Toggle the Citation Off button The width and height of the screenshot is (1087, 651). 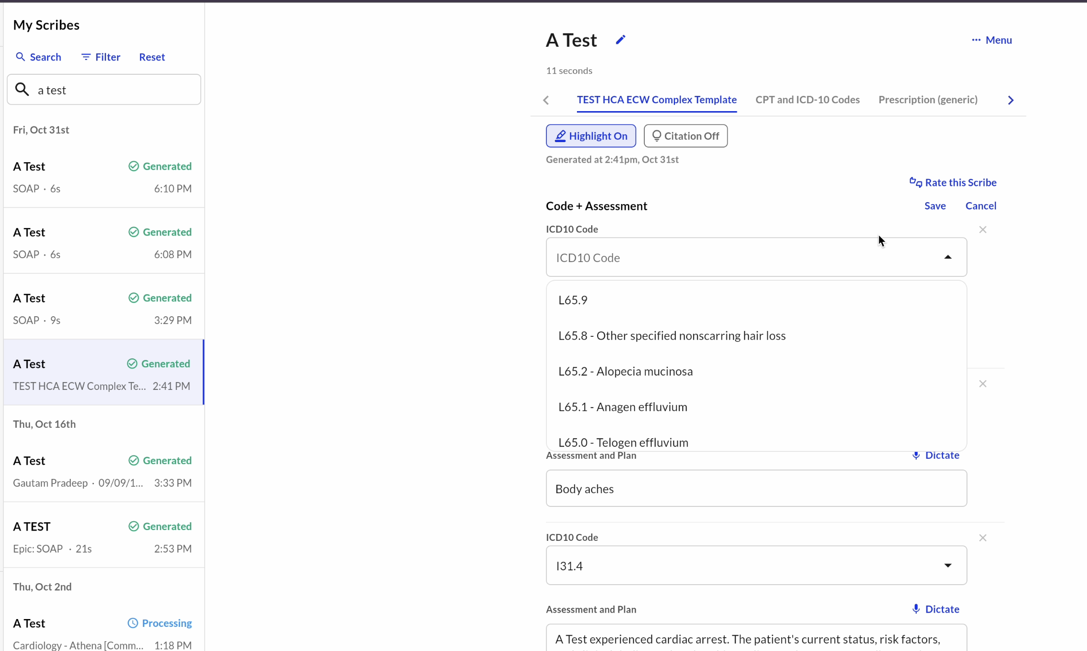click(x=685, y=136)
